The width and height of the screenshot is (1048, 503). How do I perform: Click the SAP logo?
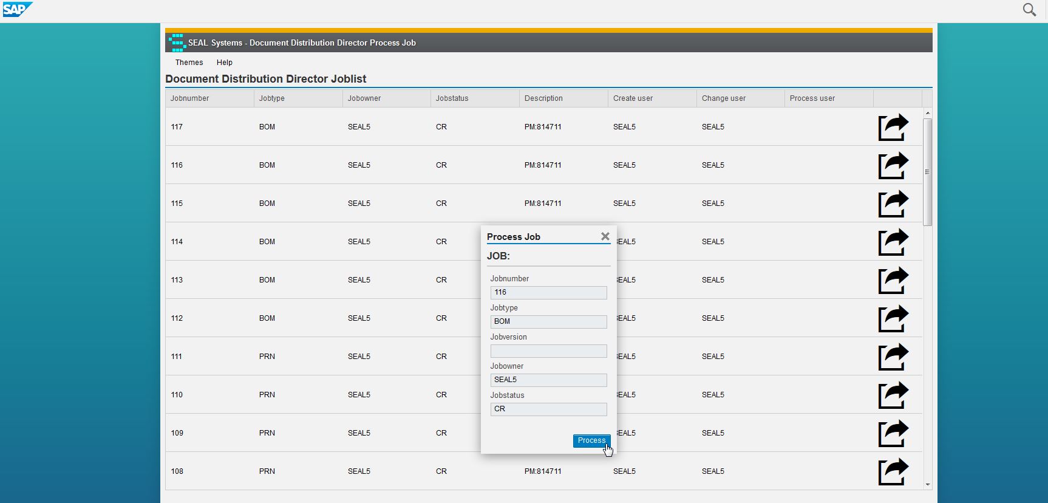point(16,10)
